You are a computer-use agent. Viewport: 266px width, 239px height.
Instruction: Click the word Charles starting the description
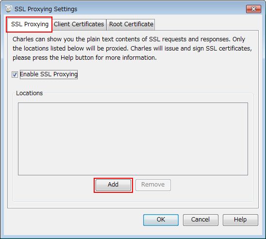pos(23,39)
